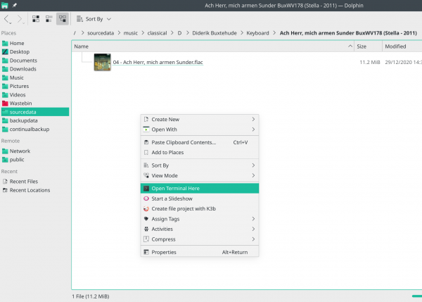Image resolution: width=422 pixels, height=302 pixels.
Task: Go back using the back arrow
Action: pos(7,19)
